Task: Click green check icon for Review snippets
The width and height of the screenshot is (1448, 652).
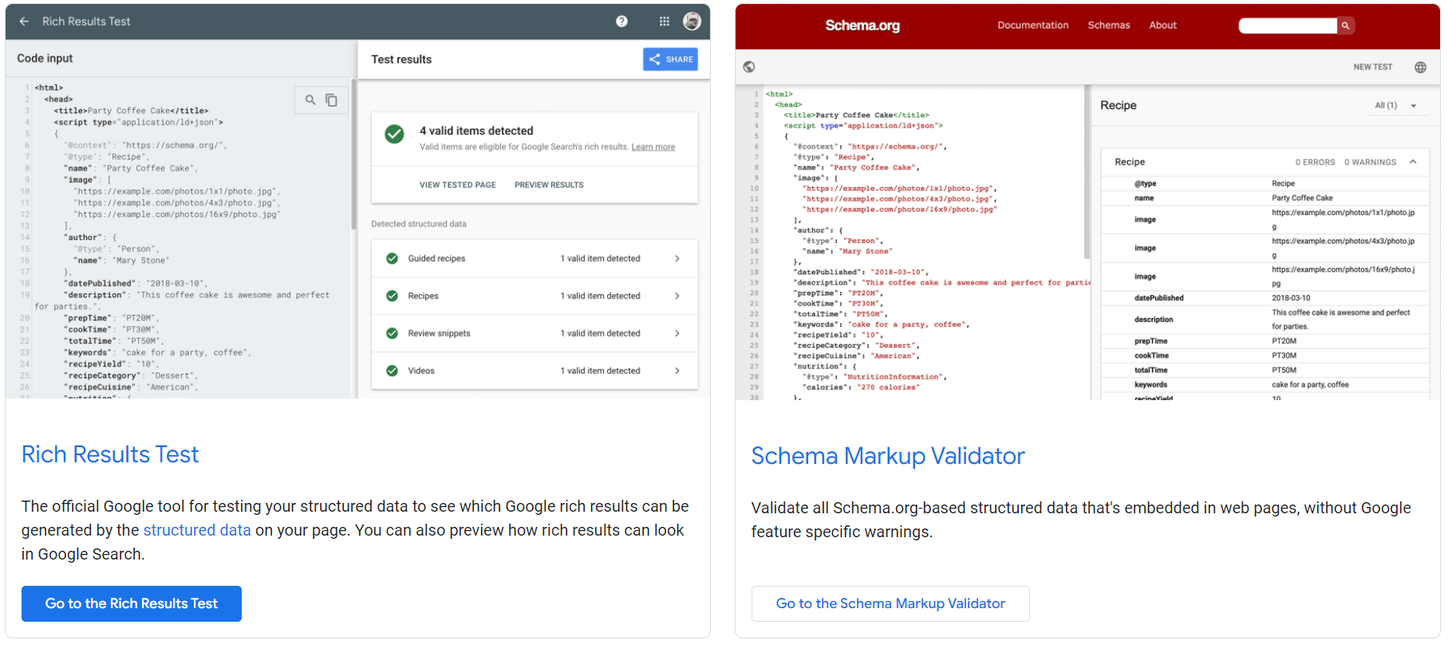Action: pos(392,333)
